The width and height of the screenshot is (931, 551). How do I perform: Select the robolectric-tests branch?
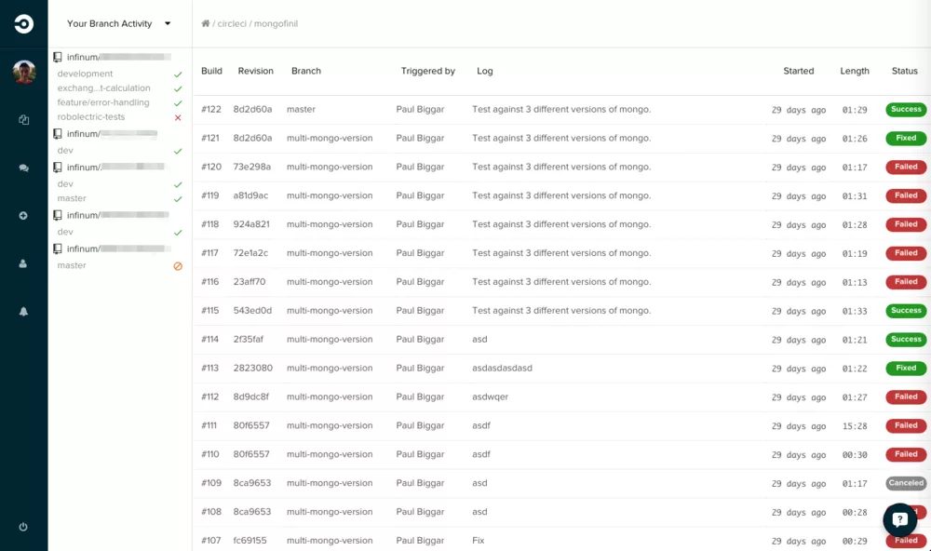tap(91, 117)
